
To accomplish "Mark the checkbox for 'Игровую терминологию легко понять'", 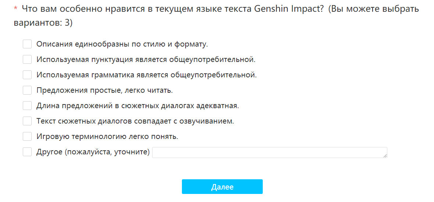I will tap(27, 137).
